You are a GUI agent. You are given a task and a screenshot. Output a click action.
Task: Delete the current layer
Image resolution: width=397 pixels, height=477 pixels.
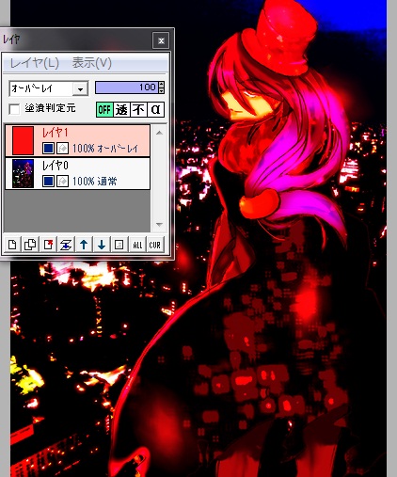point(48,245)
